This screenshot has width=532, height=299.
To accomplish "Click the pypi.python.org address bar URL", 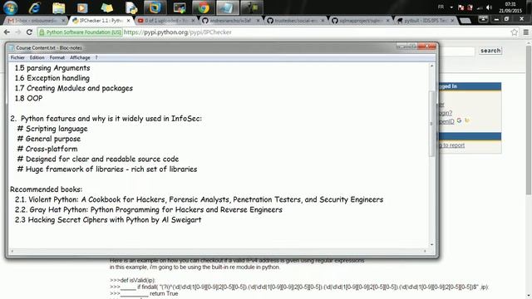I will [x=177, y=32].
